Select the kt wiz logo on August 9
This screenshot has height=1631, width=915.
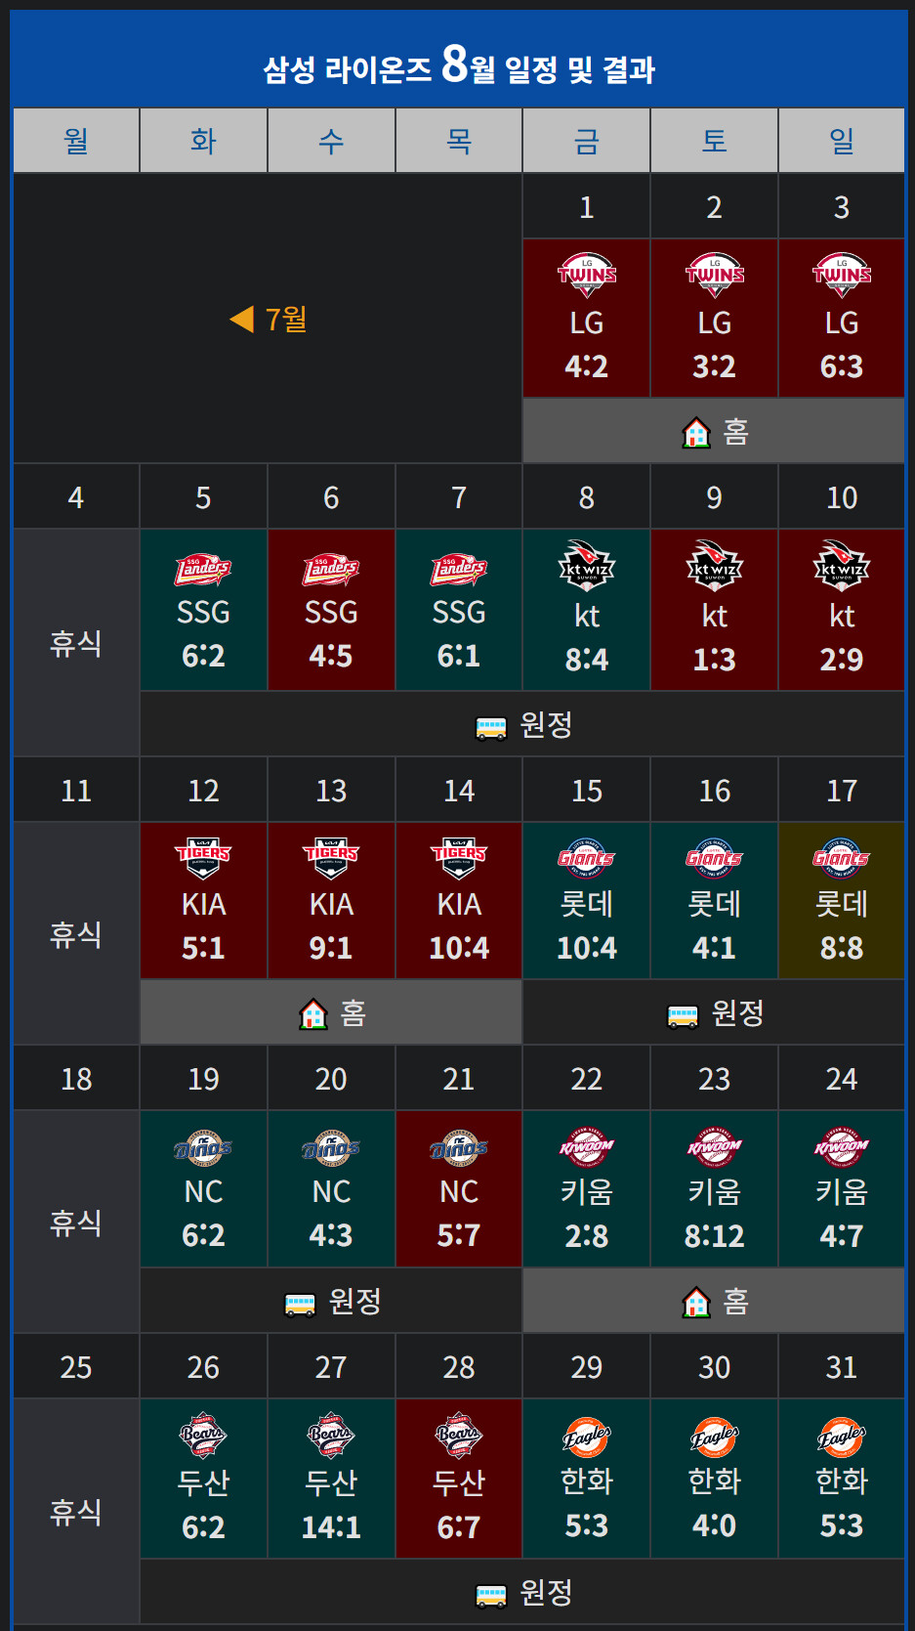click(715, 565)
